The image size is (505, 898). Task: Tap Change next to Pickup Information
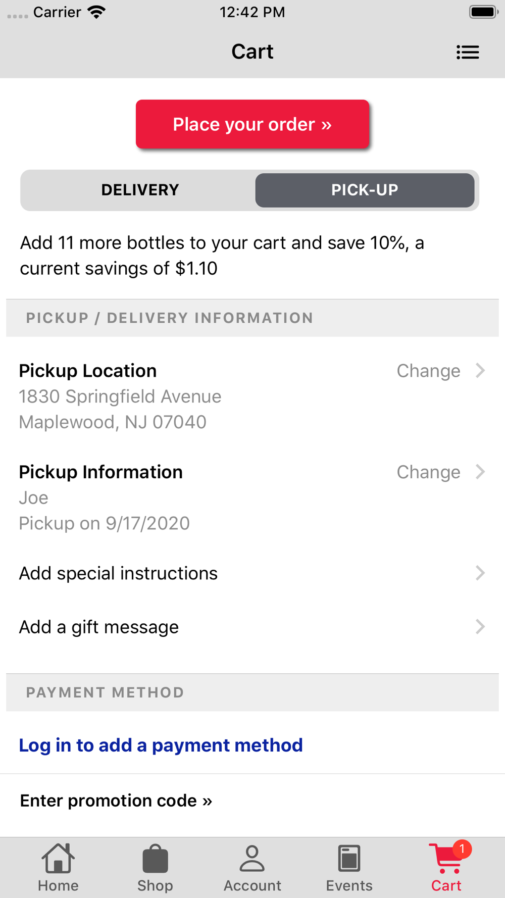[x=428, y=472]
